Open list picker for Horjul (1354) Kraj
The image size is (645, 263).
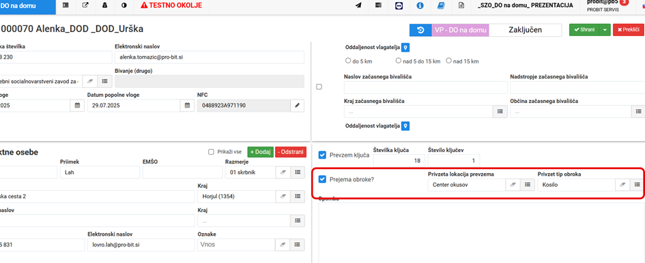pyautogui.click(x=298, y=197)
